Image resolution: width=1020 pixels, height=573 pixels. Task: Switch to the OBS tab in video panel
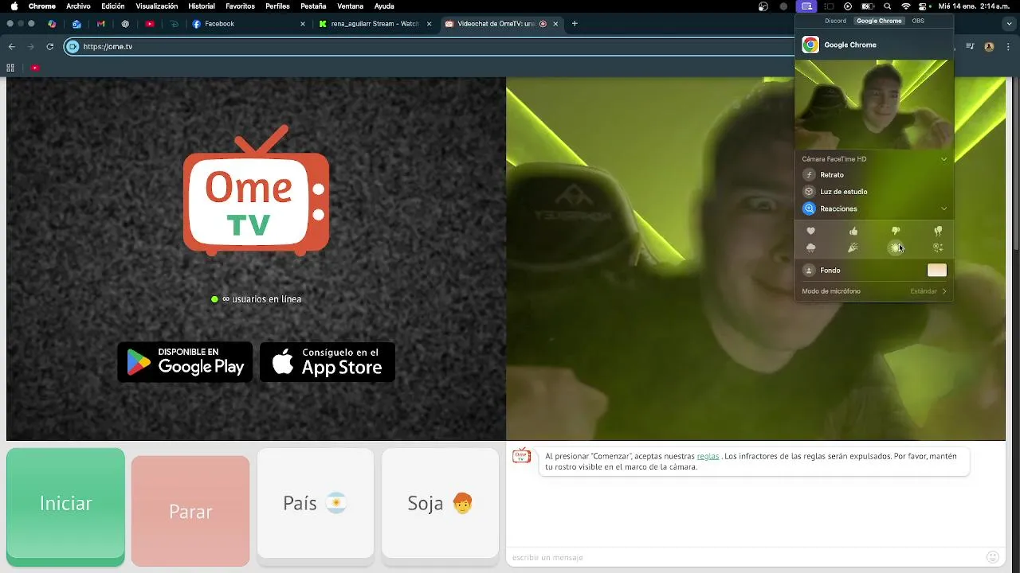coord(918,21)
